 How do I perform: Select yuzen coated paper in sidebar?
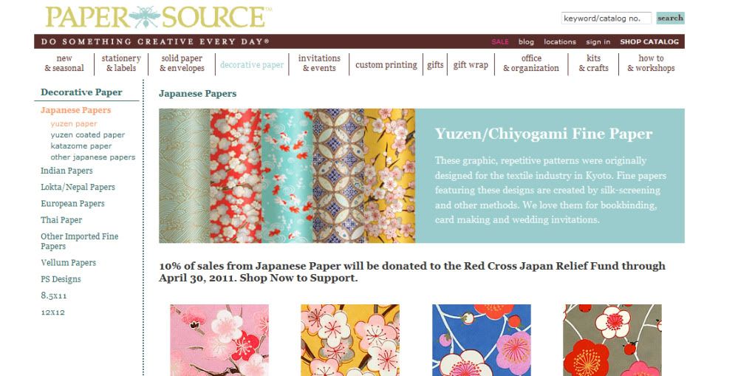(x=88, y=134)
